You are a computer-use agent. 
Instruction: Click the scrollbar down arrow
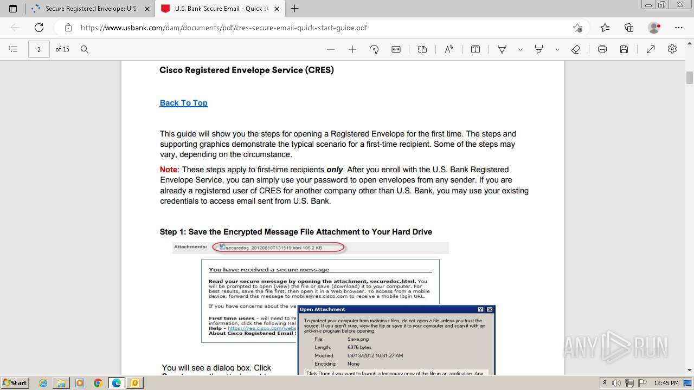coord(690,370)
